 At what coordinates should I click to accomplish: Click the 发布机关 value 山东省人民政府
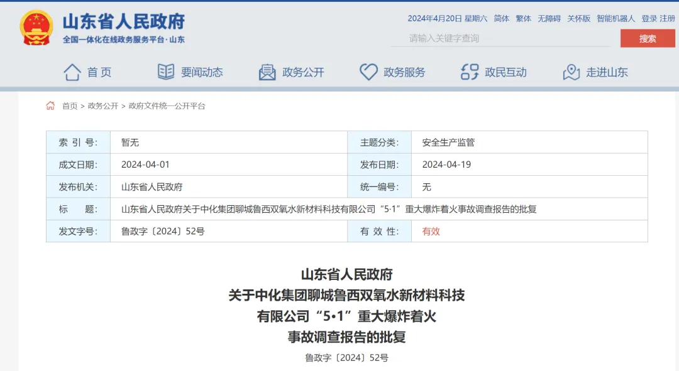pyautogui.click(x=152, y=187)
